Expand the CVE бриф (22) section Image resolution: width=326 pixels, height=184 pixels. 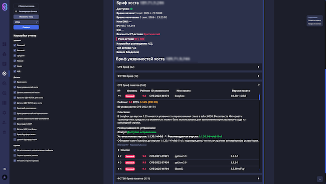coord(189,67)
